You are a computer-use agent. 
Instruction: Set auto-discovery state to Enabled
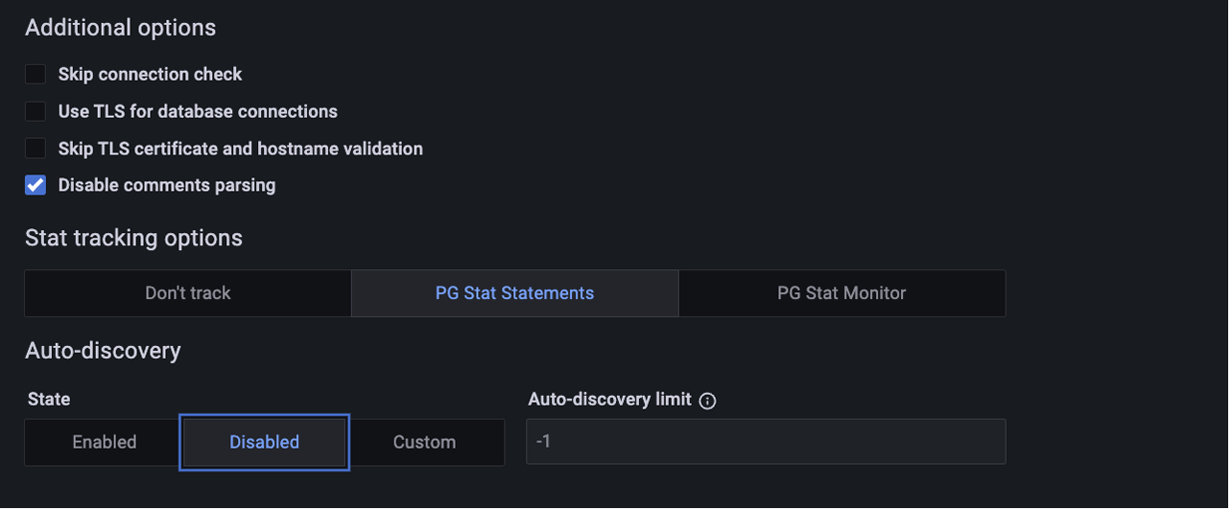click(104, 442)
